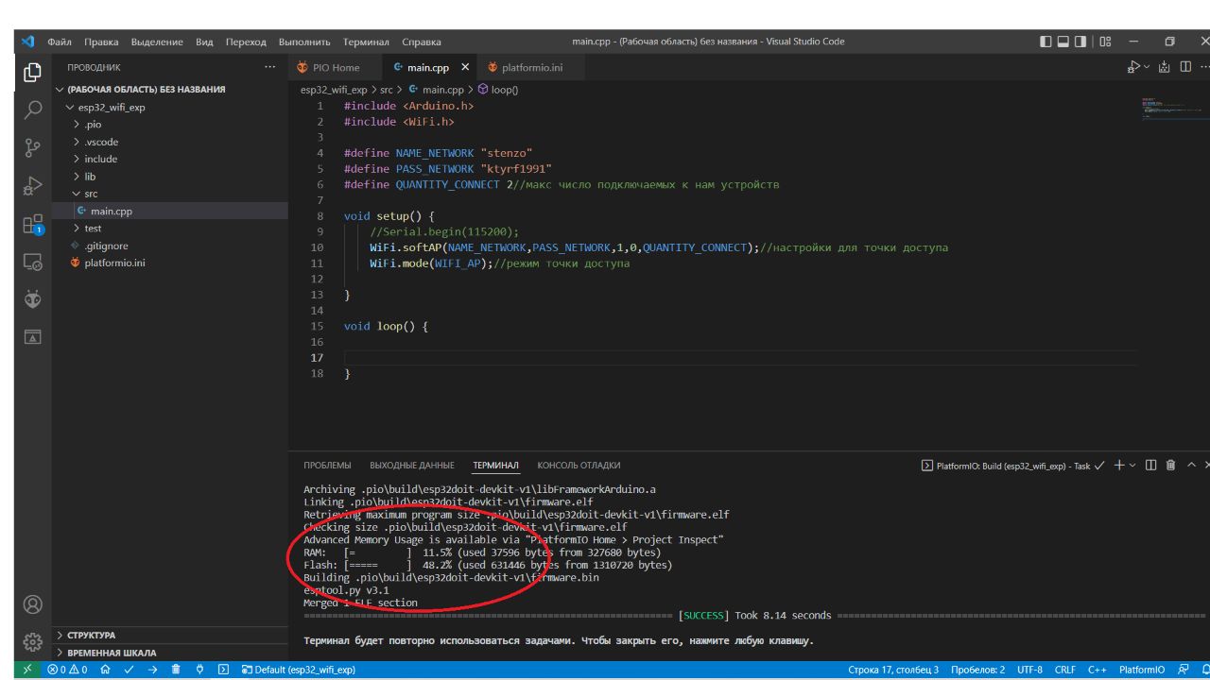1210x680 pixels.
Task: Kill terminal using trash icon in panel
Action: coord(1171,466)
